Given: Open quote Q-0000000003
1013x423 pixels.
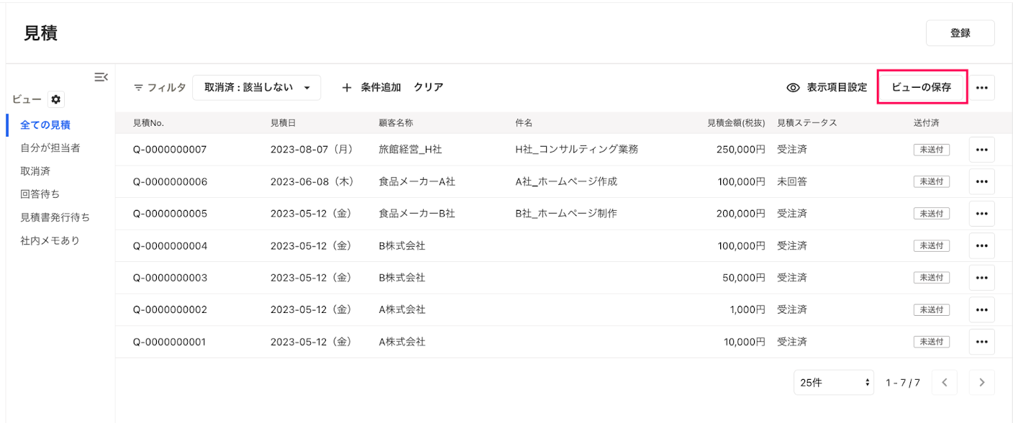Looking at the screenshot, I should pos(170,278).
